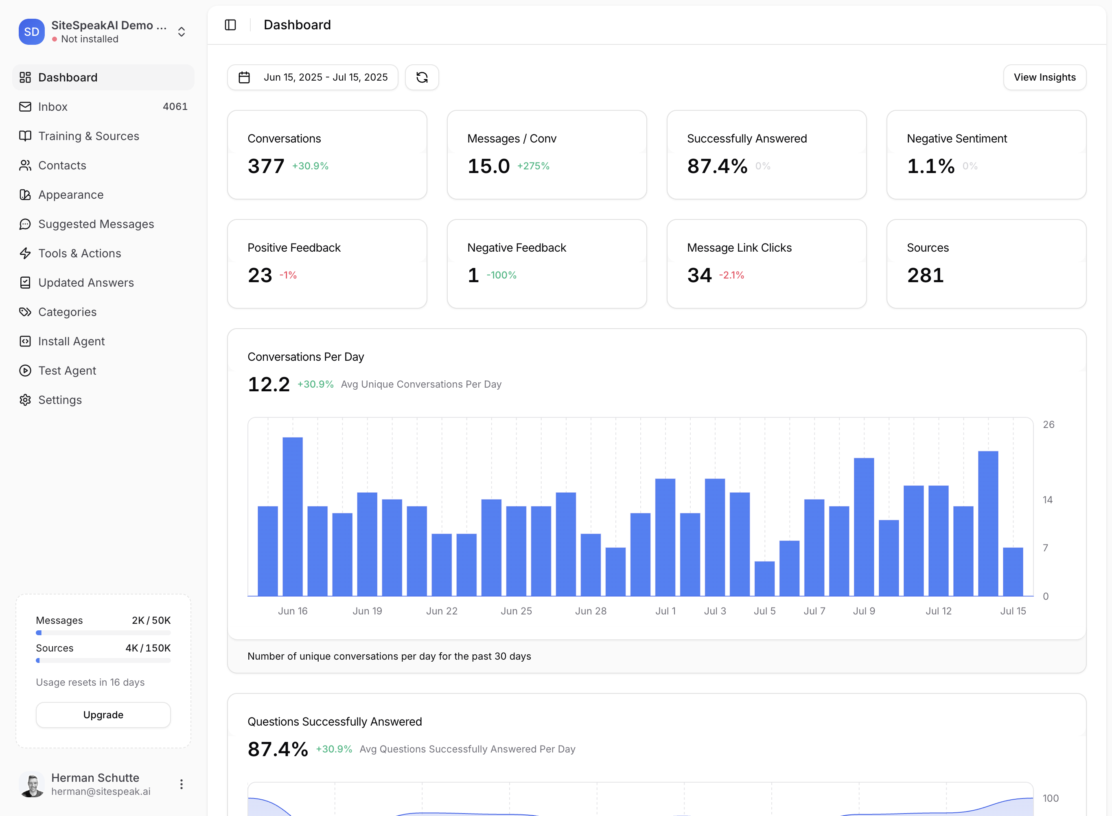Image resolution: width=1112 pixels, height=816 pixels.
Task: Open Settings page
Action: [103, 400]
